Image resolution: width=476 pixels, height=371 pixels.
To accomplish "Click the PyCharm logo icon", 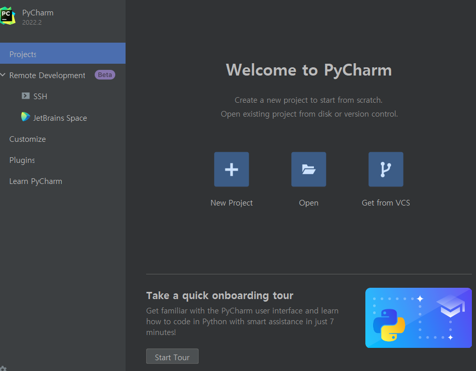I will pyautogui.click(x=7, y=16).
